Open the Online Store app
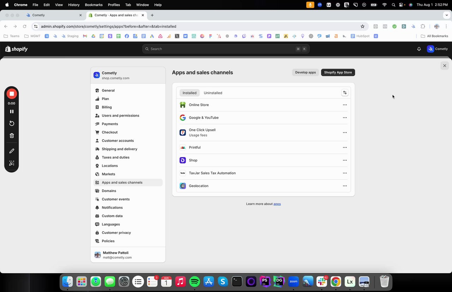 263,105
